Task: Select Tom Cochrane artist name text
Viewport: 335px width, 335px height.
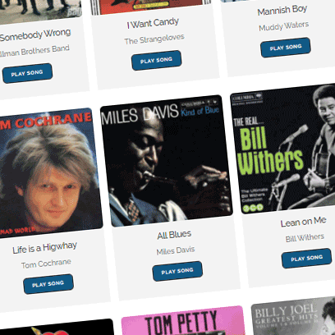Action: pos(46,264)
